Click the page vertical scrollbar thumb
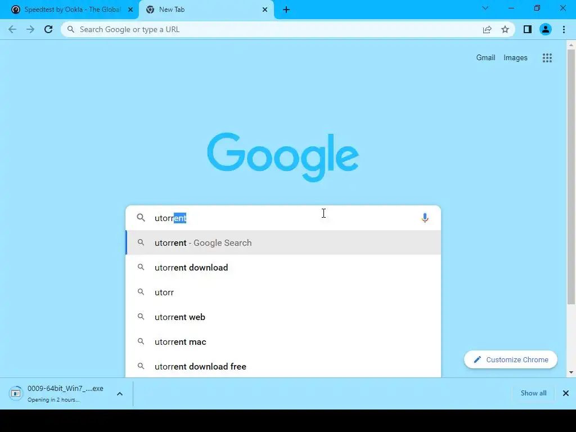 click(x=571, y=177)
